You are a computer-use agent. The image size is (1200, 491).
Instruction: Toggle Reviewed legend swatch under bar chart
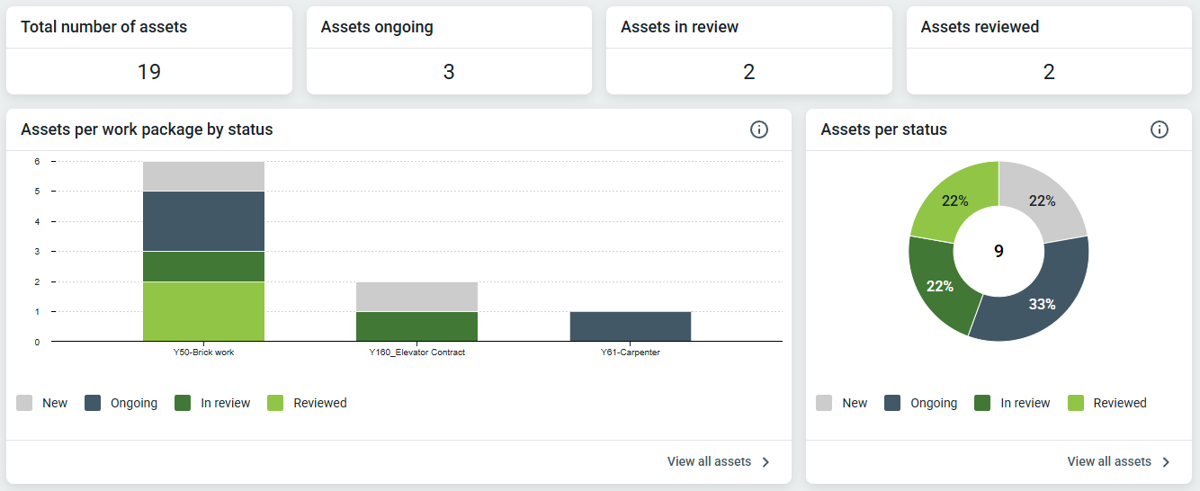[x=275, y=403]
